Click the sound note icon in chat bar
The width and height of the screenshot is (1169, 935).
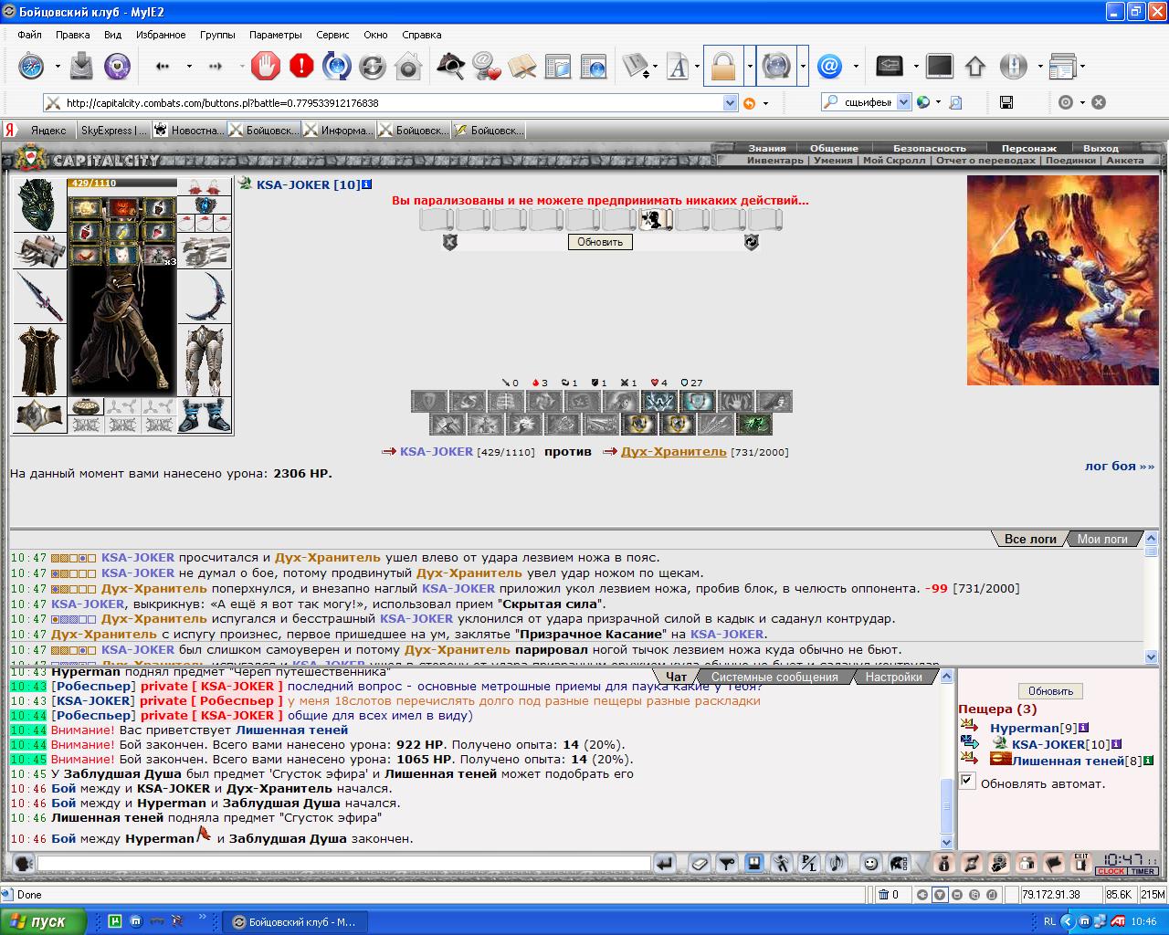[x=835, y=863]
